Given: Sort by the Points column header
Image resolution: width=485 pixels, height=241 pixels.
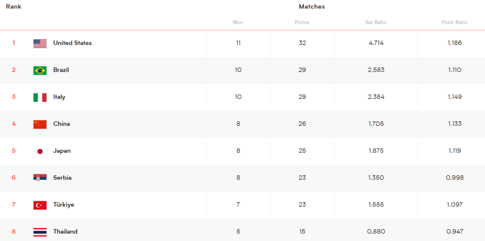Looking at the screenshot, I should 302,23.
